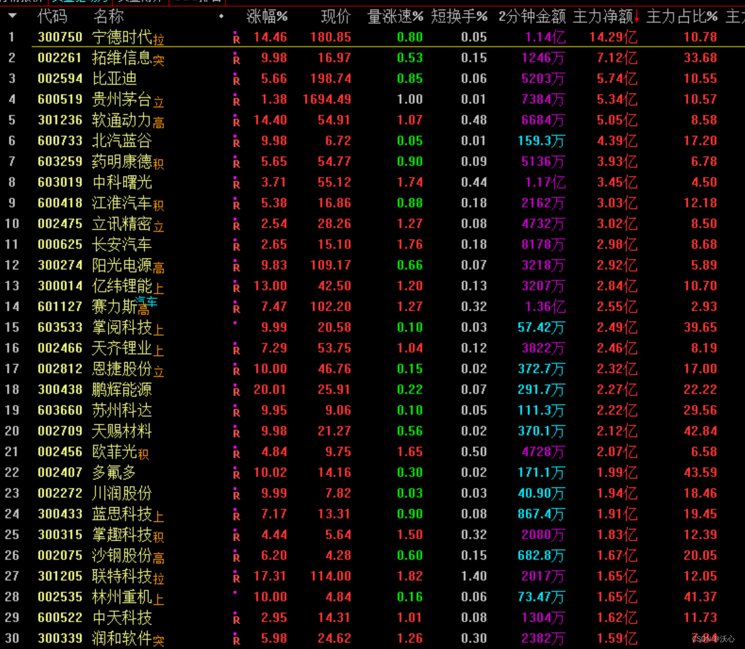Click the R margin icon for 多氟多
The image size is (745, 649).
pos(236,474)
